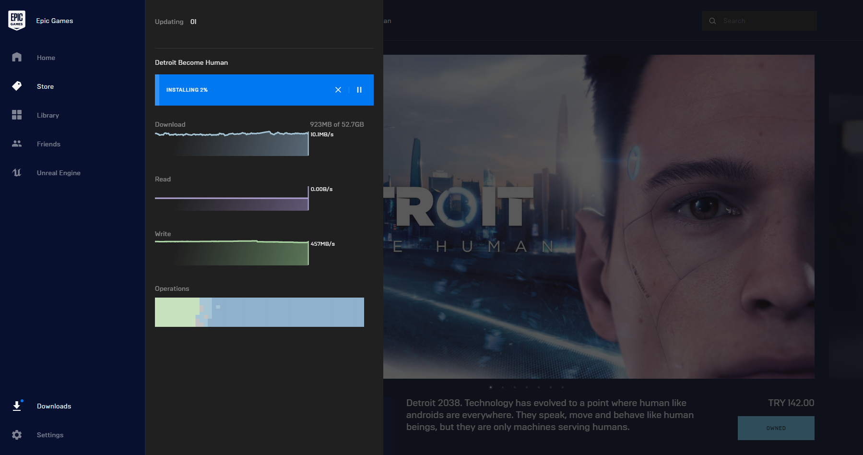Click the Store price tag icon
This screenshot has height=455, width=863.
click(17, 86)
